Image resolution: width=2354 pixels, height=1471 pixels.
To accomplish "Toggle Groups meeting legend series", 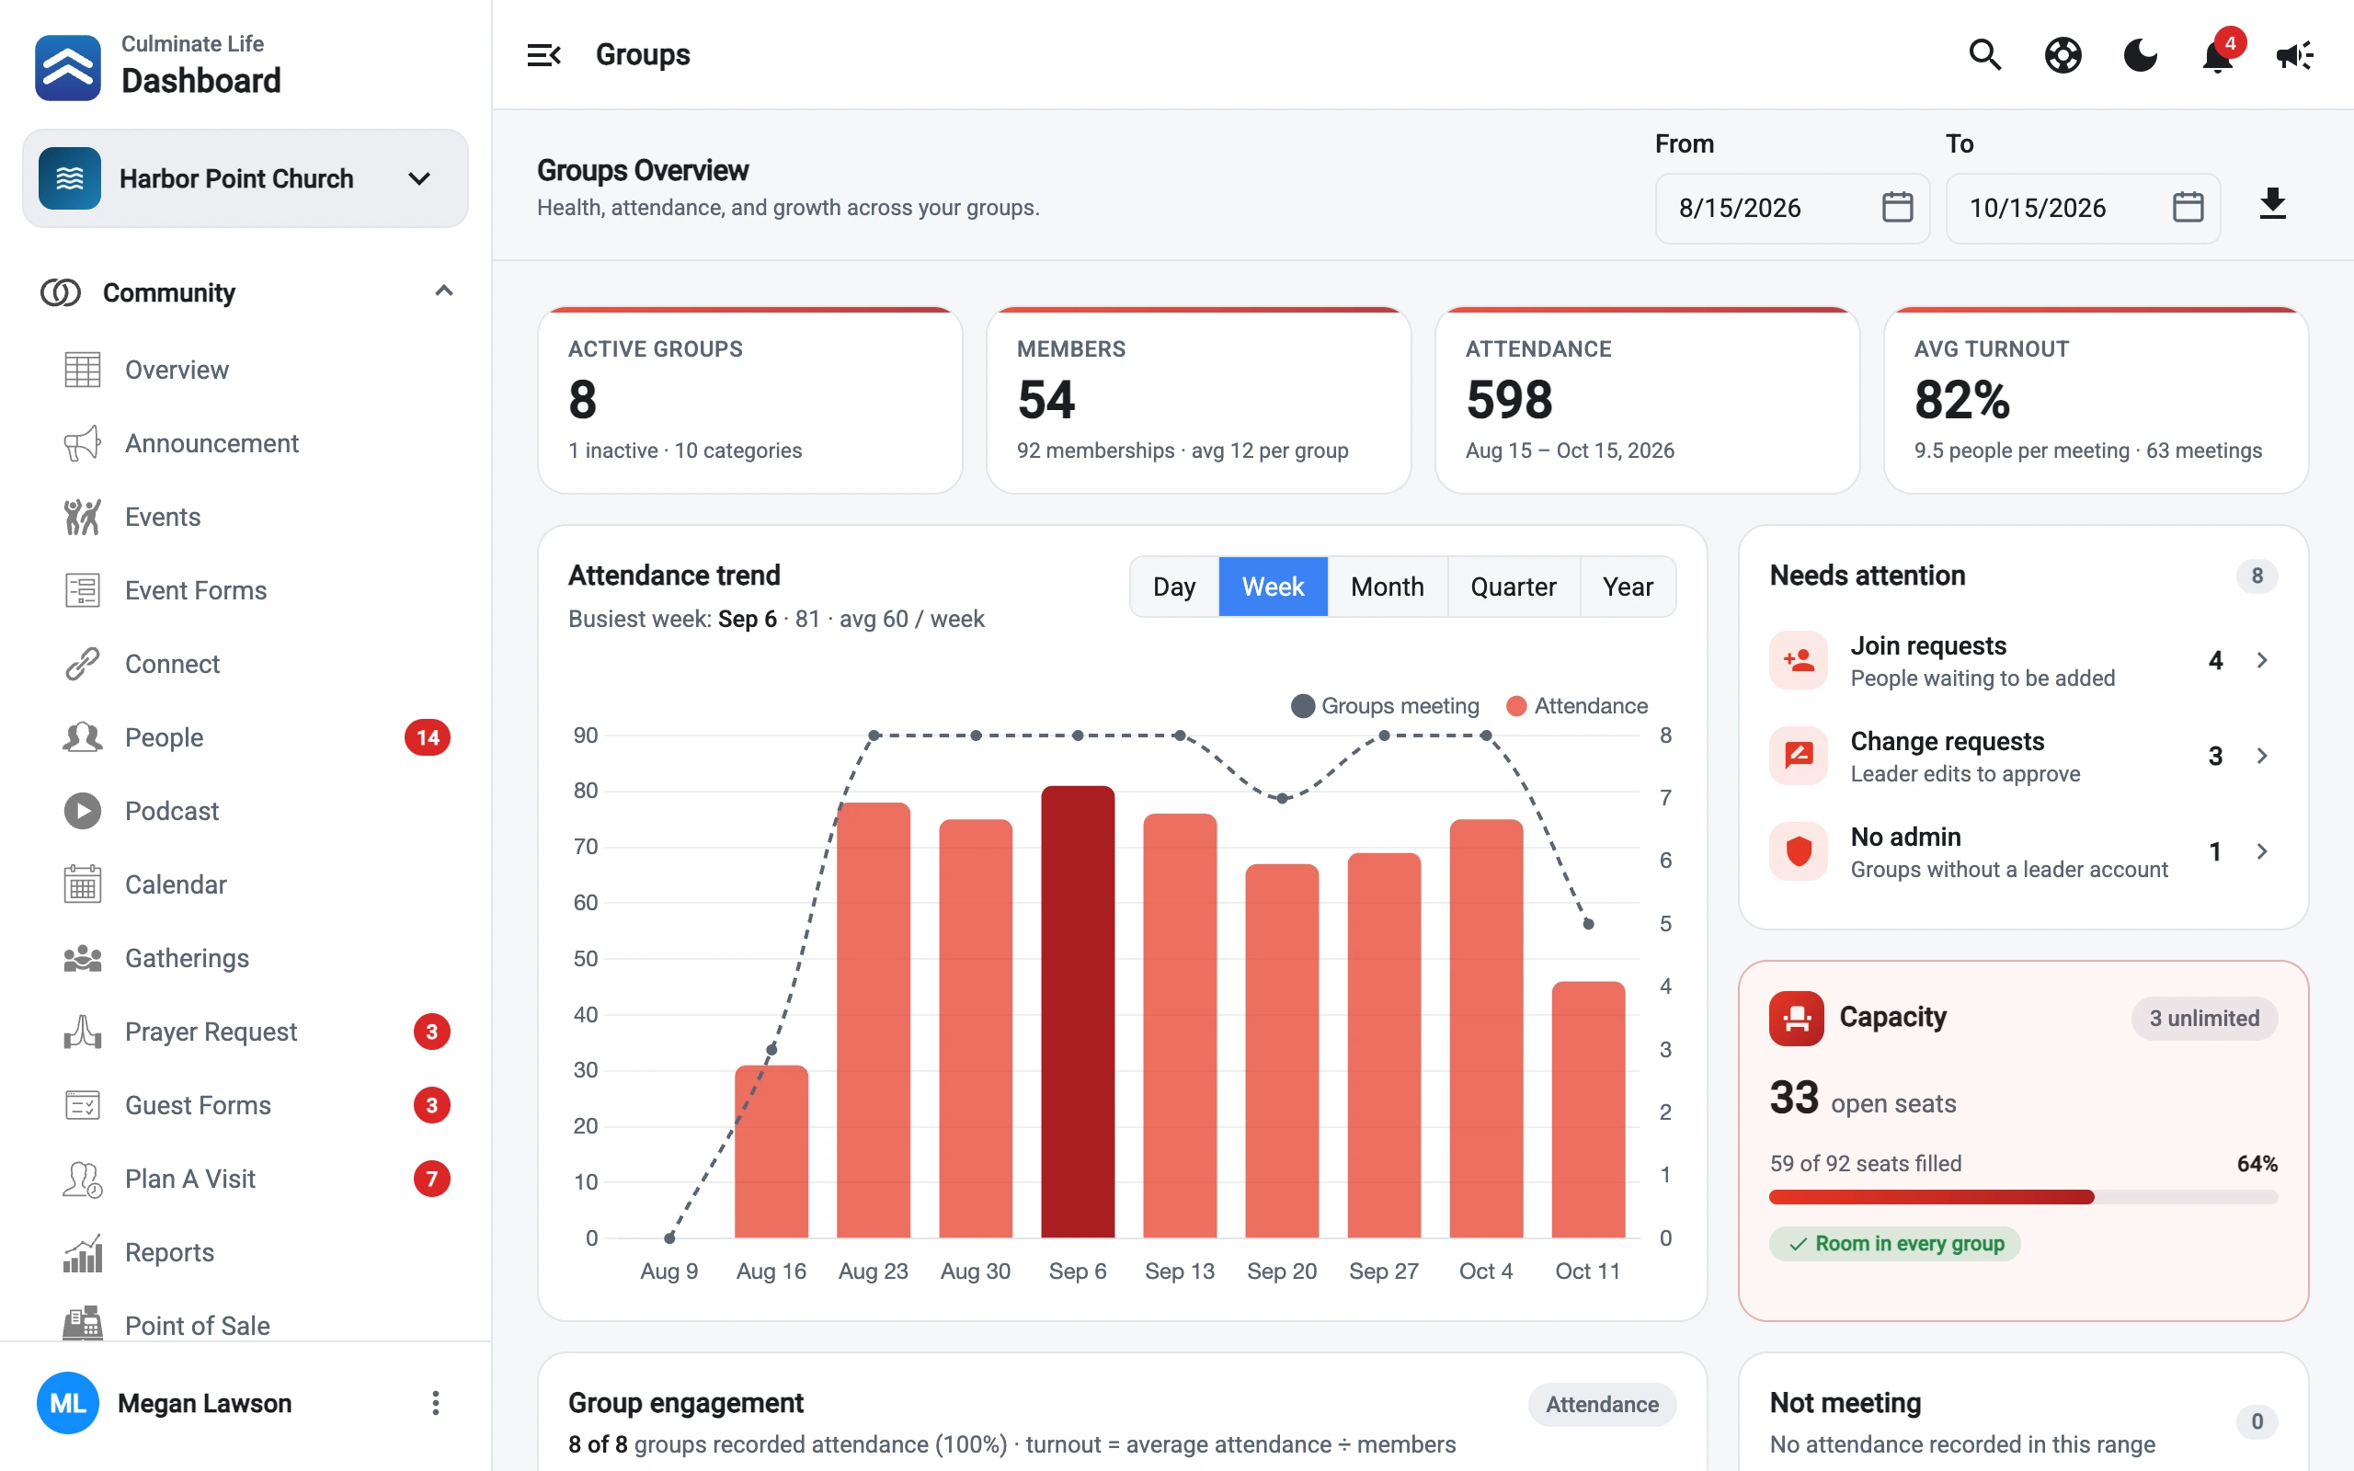I will [x=1384, y=705].
